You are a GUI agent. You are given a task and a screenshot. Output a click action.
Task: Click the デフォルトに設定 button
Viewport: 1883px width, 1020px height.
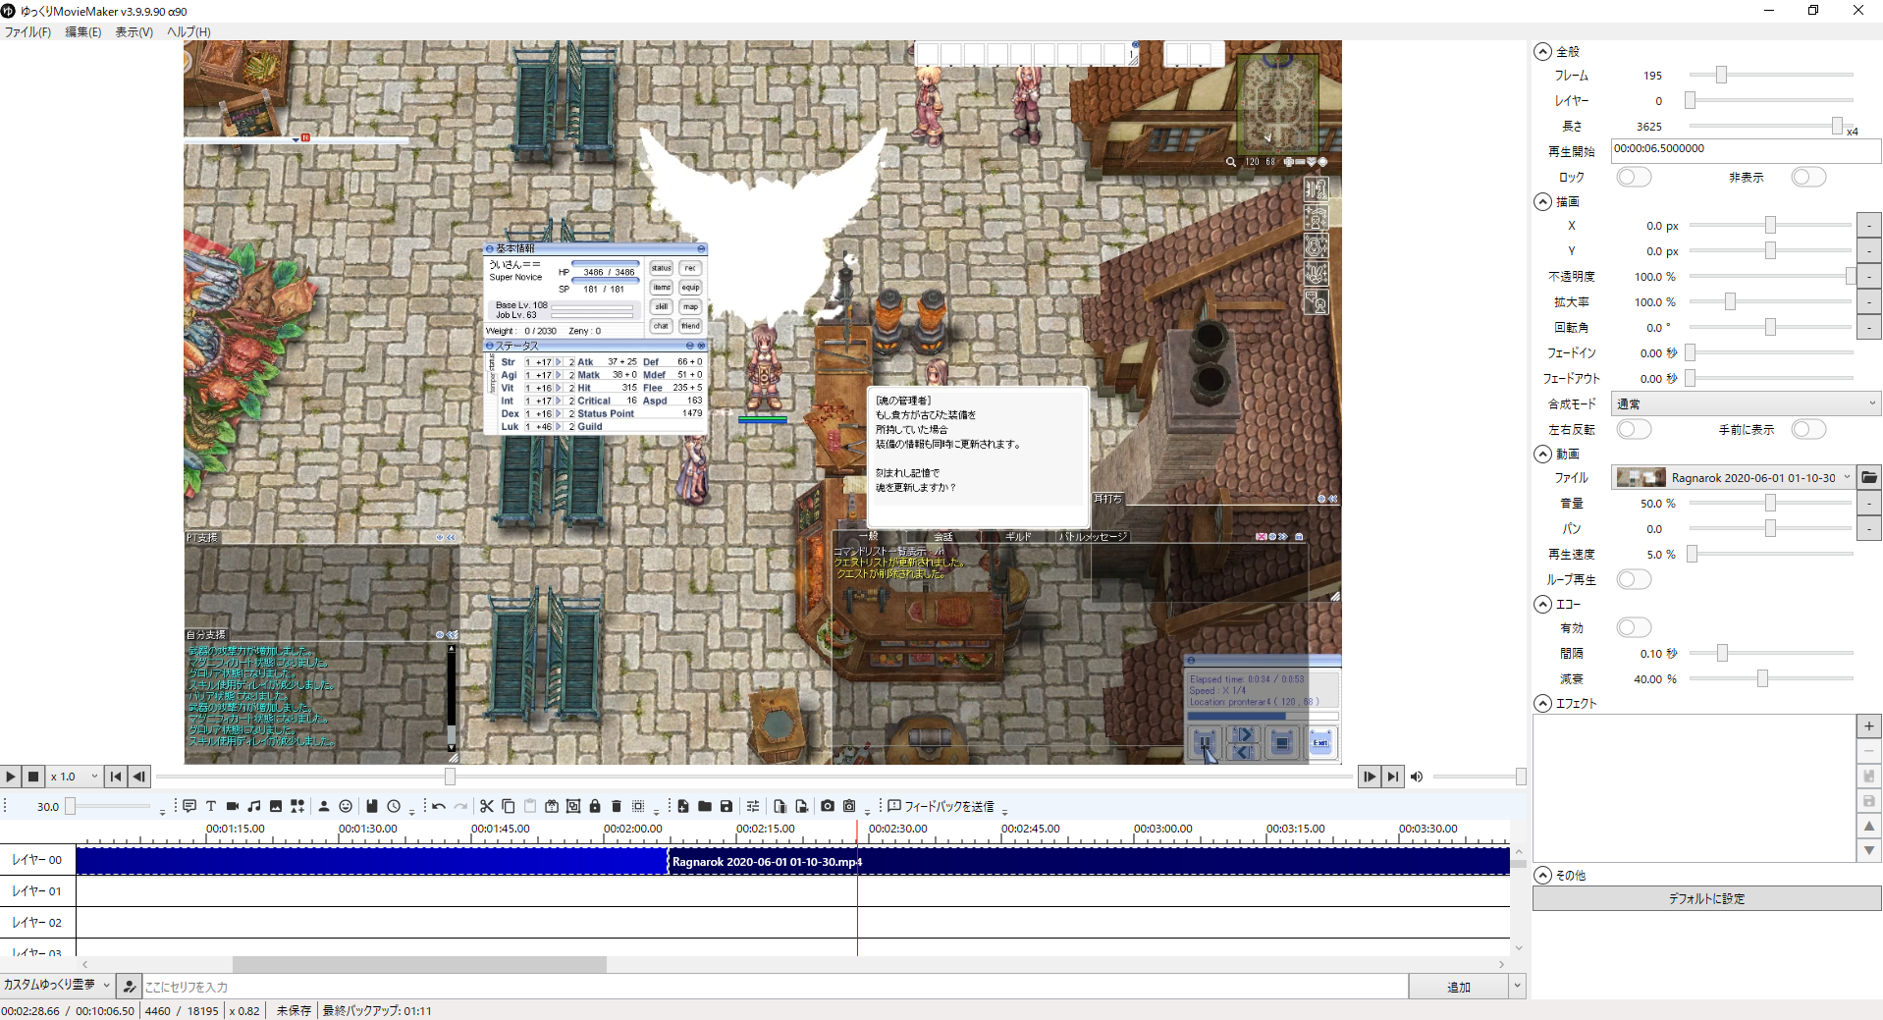(1706, 898)
